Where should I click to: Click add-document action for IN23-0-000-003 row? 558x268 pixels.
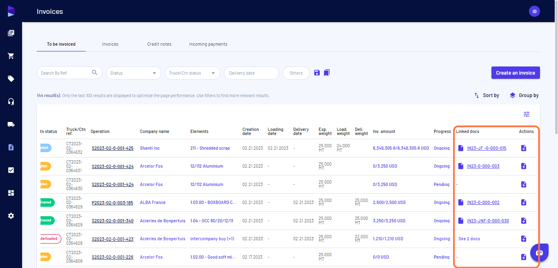pos(524,166)
